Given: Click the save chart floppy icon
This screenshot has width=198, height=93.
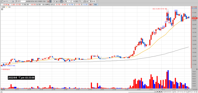Looking at the screenshot, I should point(85,1).
